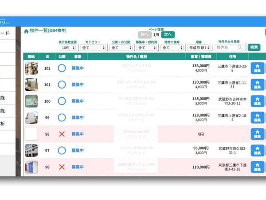Image resolution: width=266 pixels, height=200 pixels.
Task: Click the 募集中 status link for ID 99
Action: point(78,117)
